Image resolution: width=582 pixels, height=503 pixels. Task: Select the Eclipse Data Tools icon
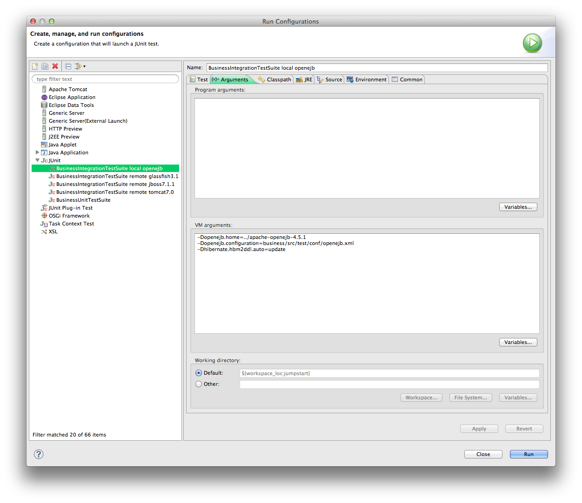(x=44, y=105)
